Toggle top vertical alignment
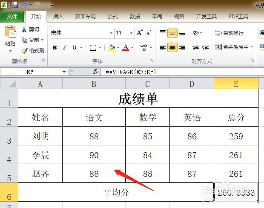This screenshot has width=264, height=208. [x=163, y=33]
